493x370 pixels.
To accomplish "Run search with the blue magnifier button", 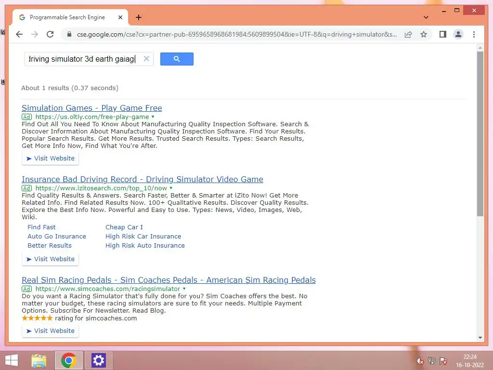I will tap(177, 59).
